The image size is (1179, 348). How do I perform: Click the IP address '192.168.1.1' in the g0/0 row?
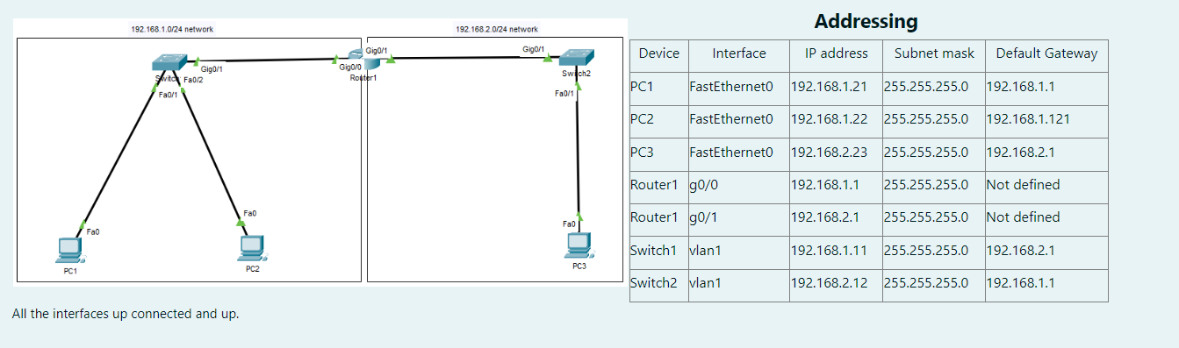point(825,185)
